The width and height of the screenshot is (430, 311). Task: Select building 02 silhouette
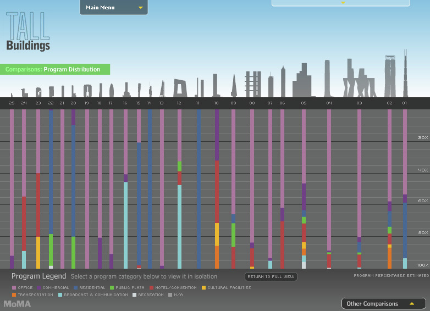pos(390,77)
